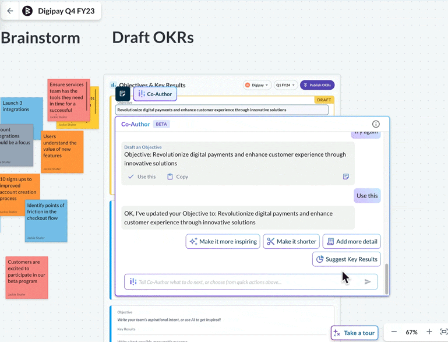Click Make it more inspiring
Image resolution: width=448 pixels, height=342 pixels.
point(223,241)
